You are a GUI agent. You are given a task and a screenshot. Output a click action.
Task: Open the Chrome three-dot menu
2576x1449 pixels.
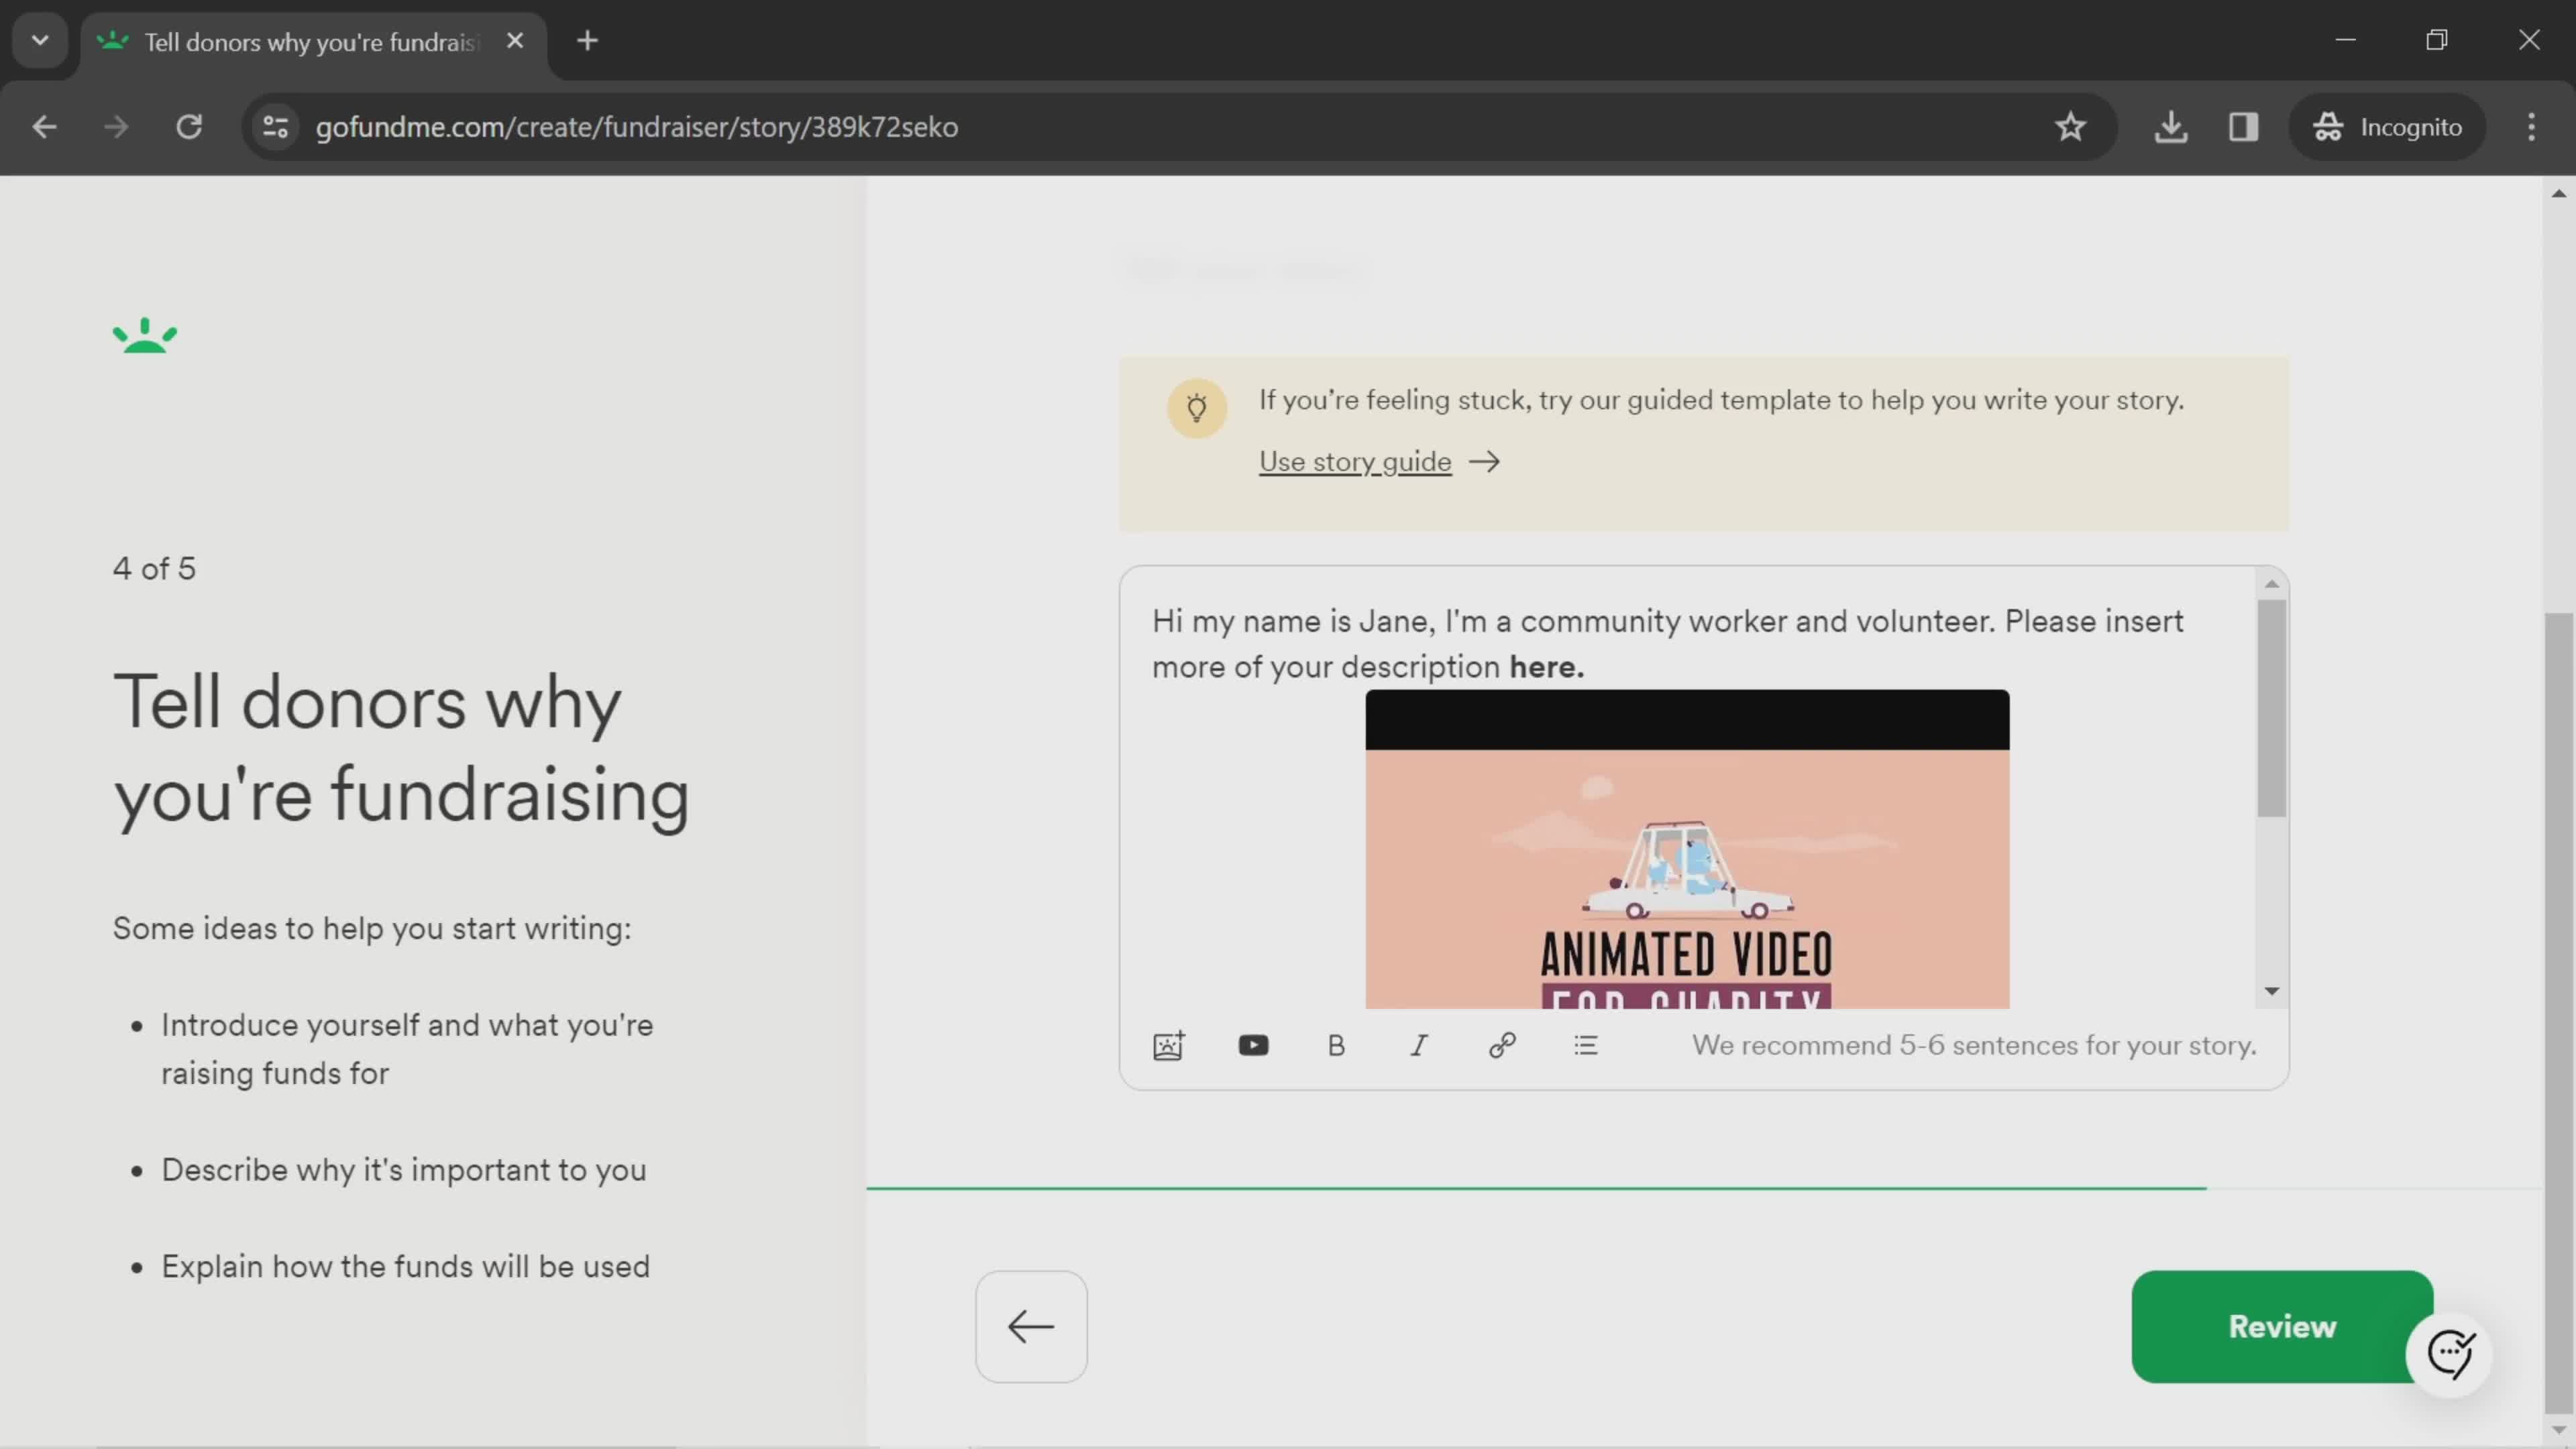(x=2532, y=127)
